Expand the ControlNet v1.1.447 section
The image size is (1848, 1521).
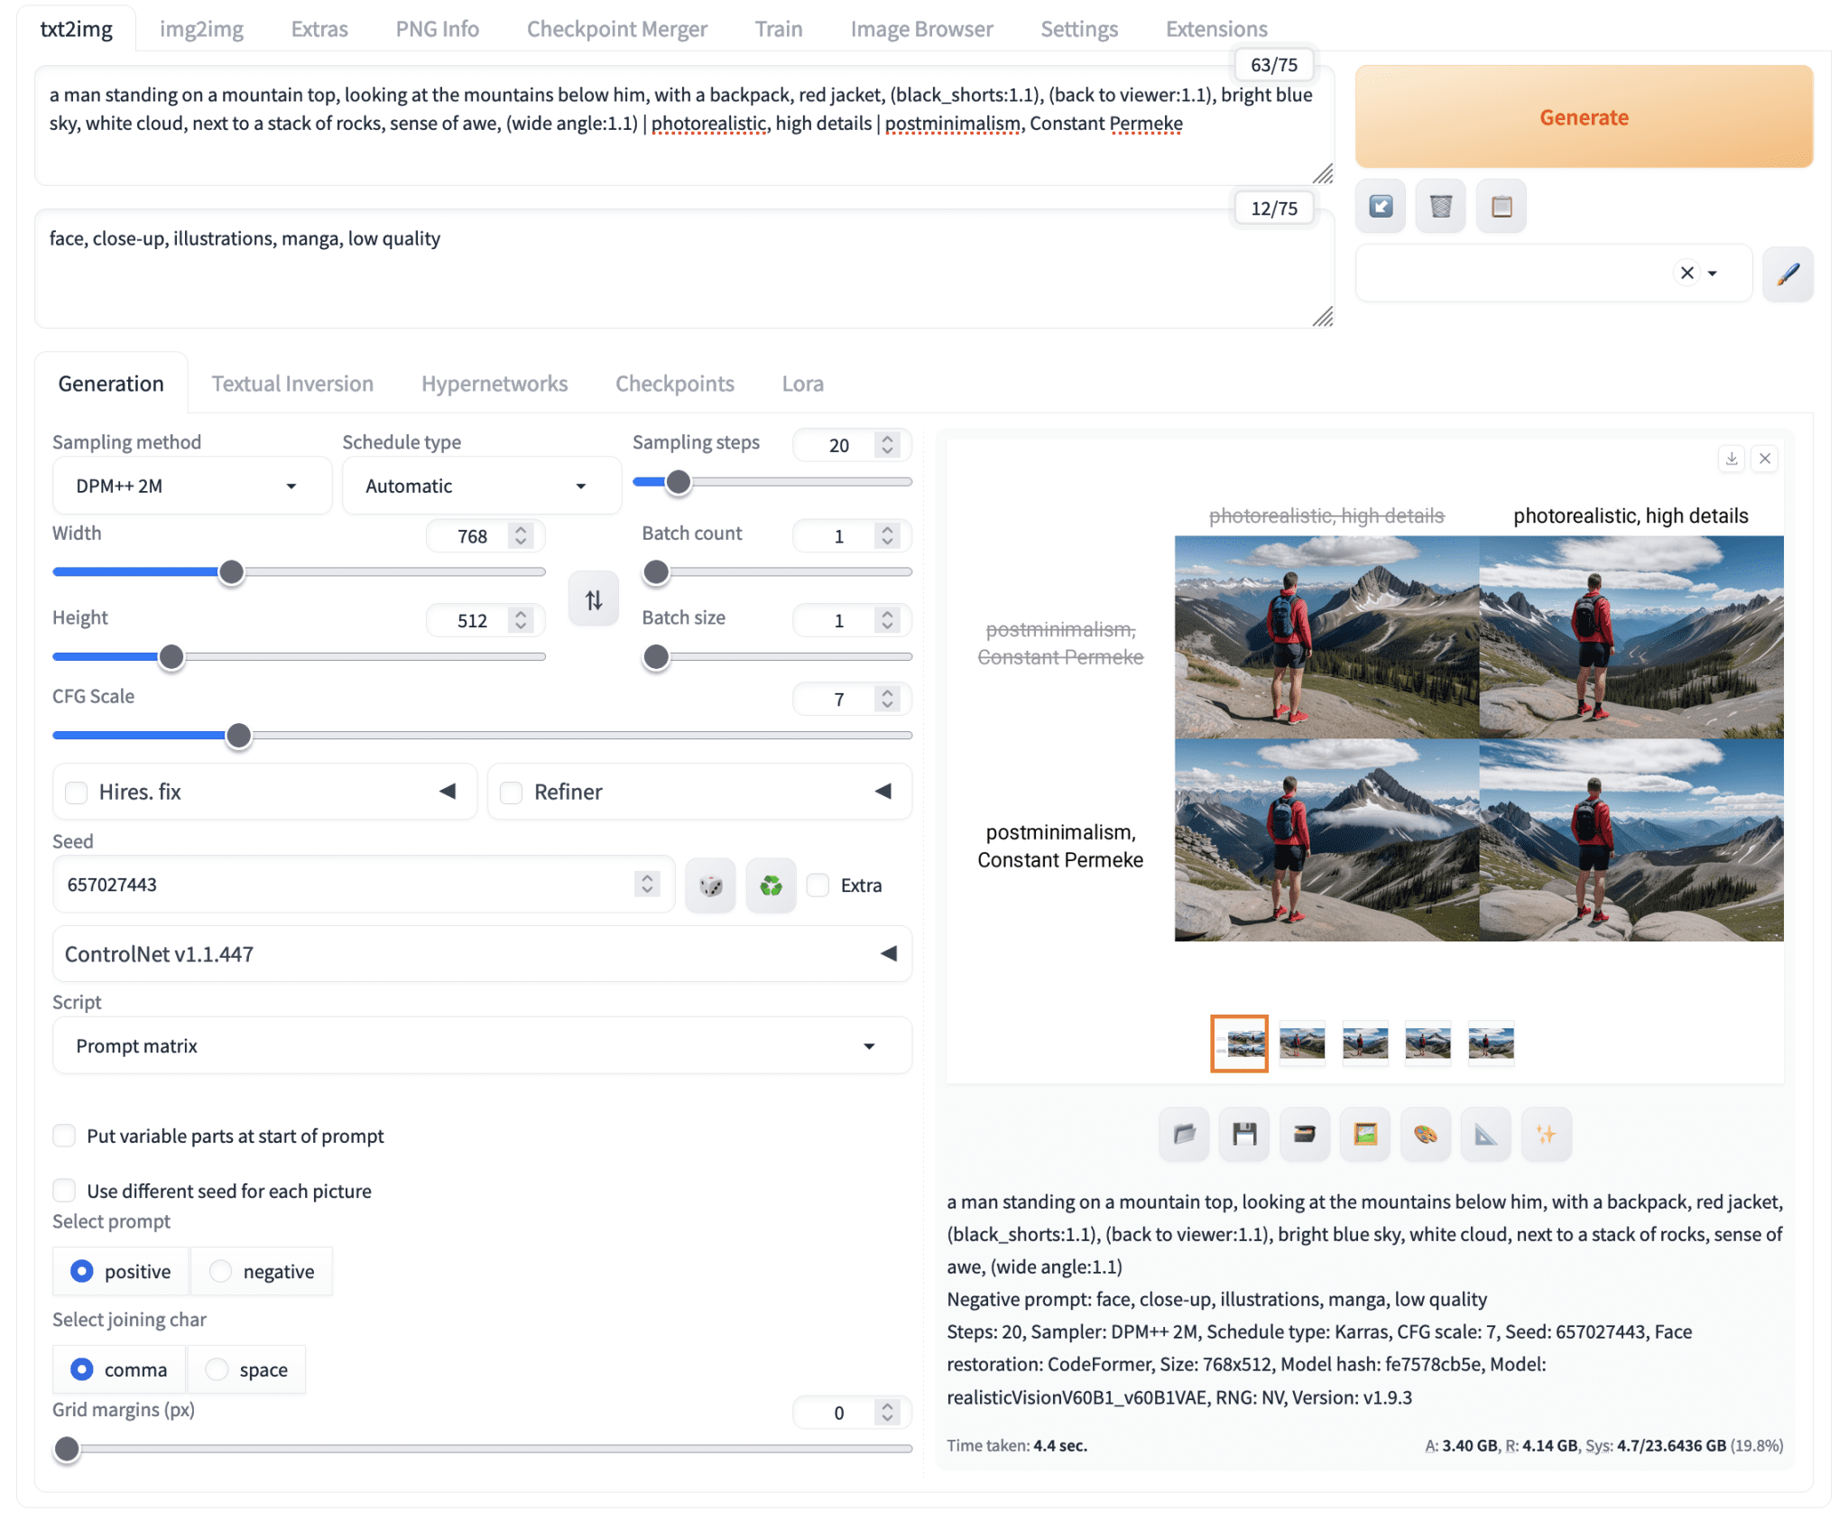[481, 954]
